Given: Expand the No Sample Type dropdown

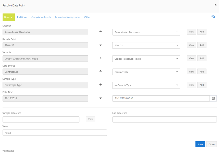Looking at the screenshot, I should tap(146, 85).
